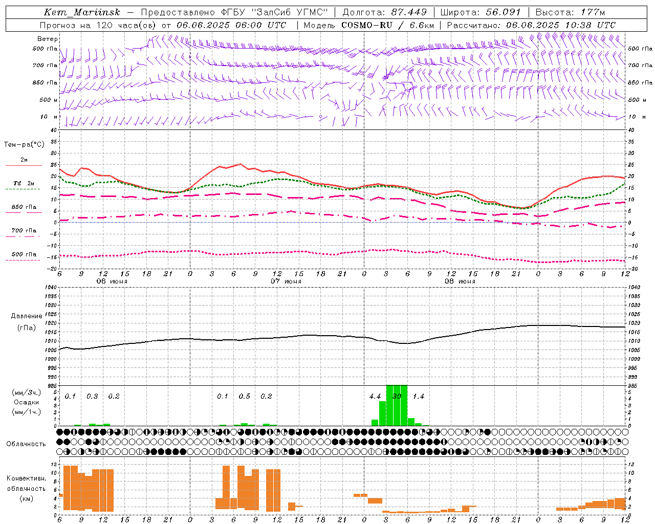Click the "Давление" pressure panel label
Image resolution: width=655 pixels, height=524 pixels.
27,316
